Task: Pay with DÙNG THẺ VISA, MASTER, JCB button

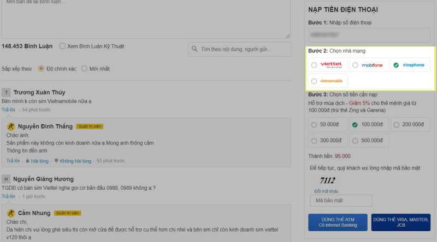Action: point(401,222)
